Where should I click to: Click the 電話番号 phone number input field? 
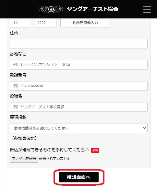click(78, 86)
